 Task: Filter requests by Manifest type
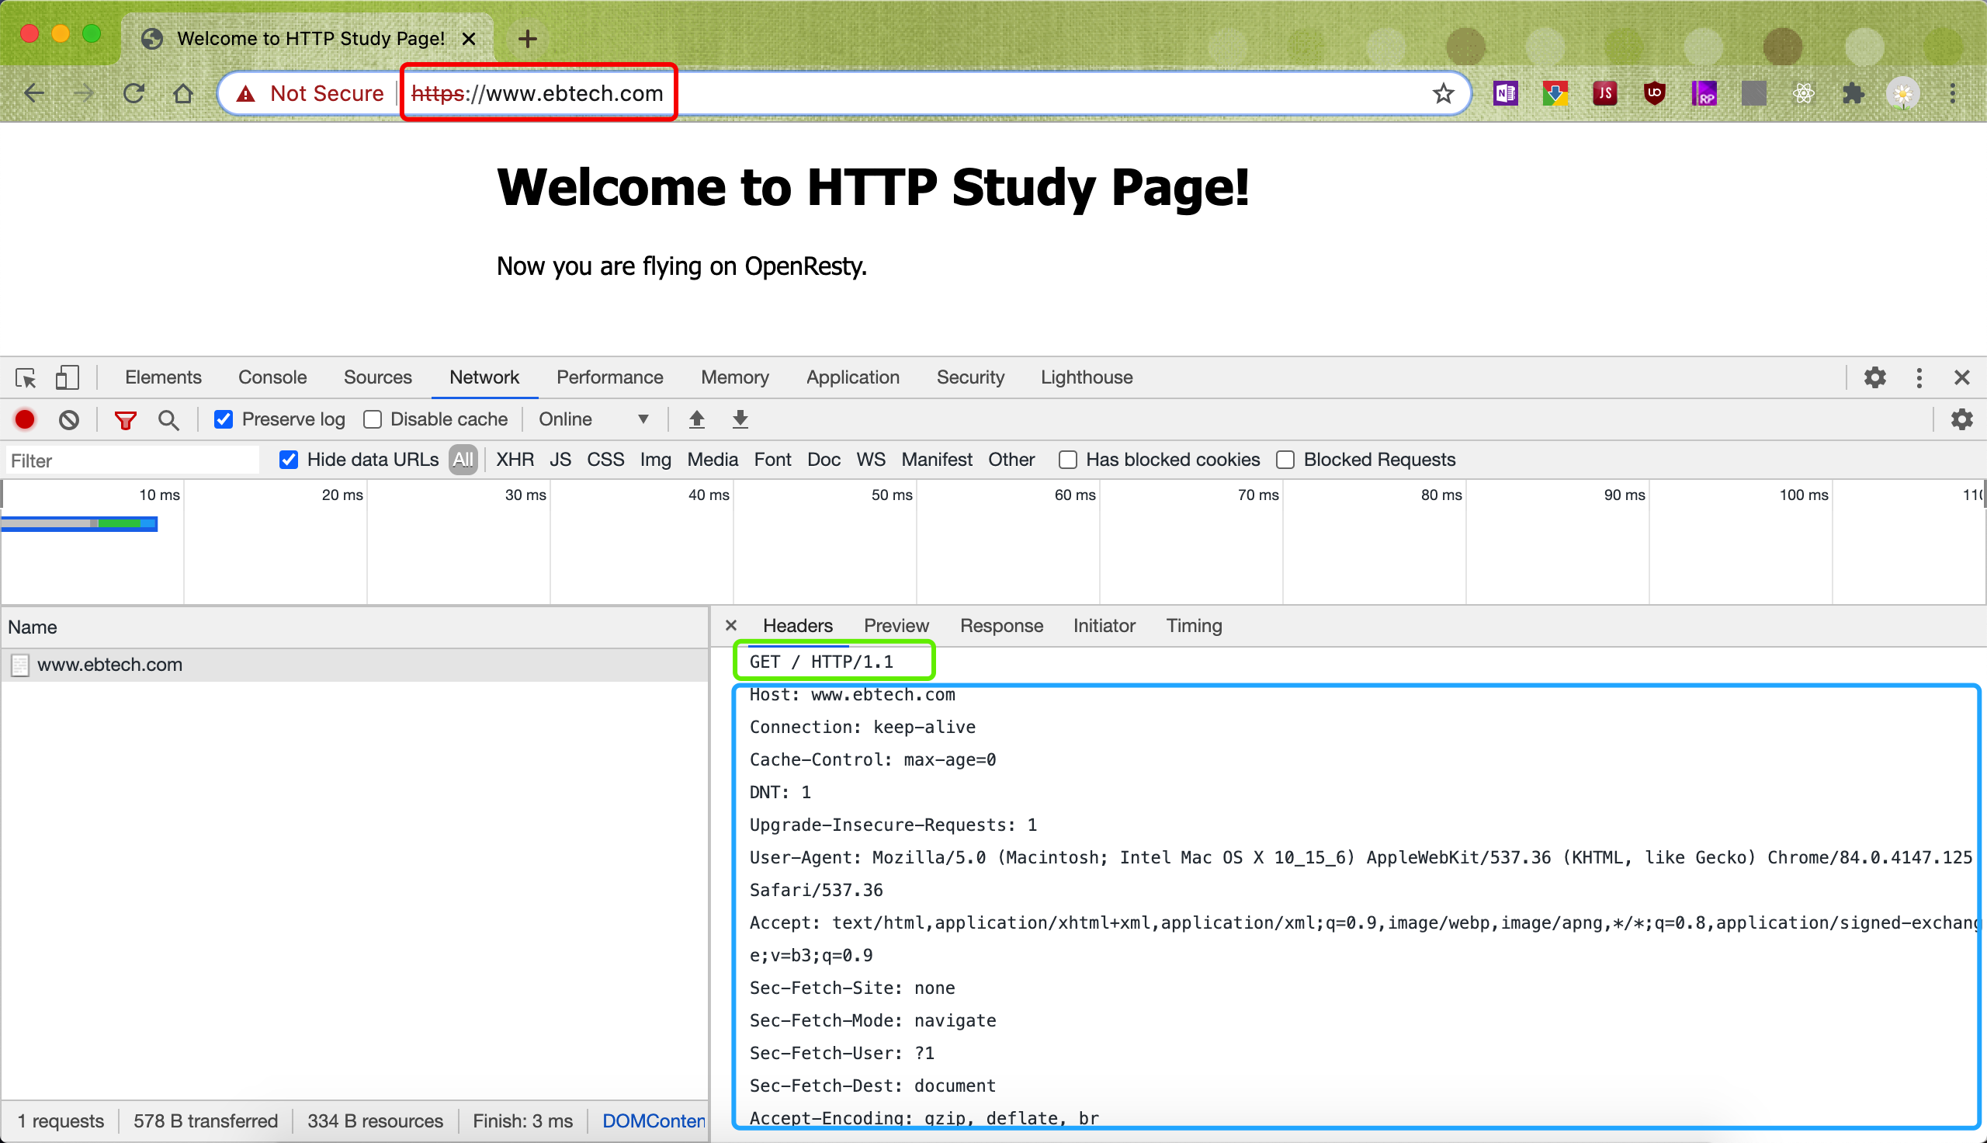[x=937, y=460]
